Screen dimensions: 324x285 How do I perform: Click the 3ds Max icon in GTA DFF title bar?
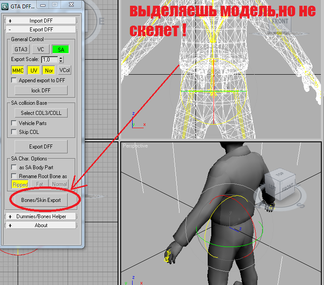pos(5,6)
